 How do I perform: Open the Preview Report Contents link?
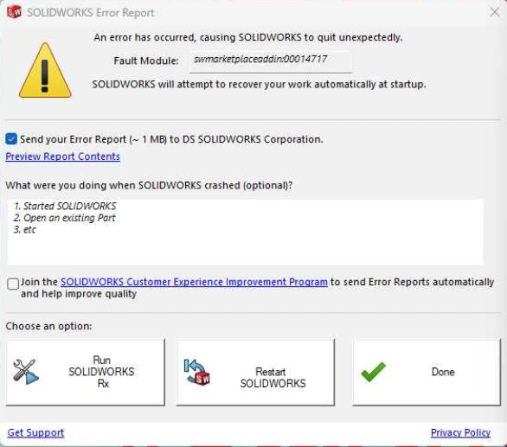pyautogui.click(x=63, y=156)
